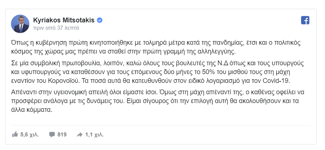325x150 pixels.
Task: Click the "πριν από 37 λεπτά" timestamp
Action: (x=56, y=28)
